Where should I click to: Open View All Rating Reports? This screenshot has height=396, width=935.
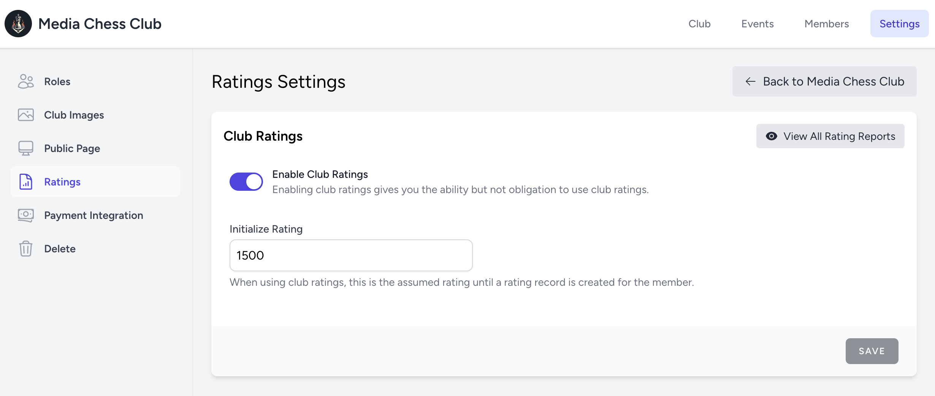click(x=830, y=136)
